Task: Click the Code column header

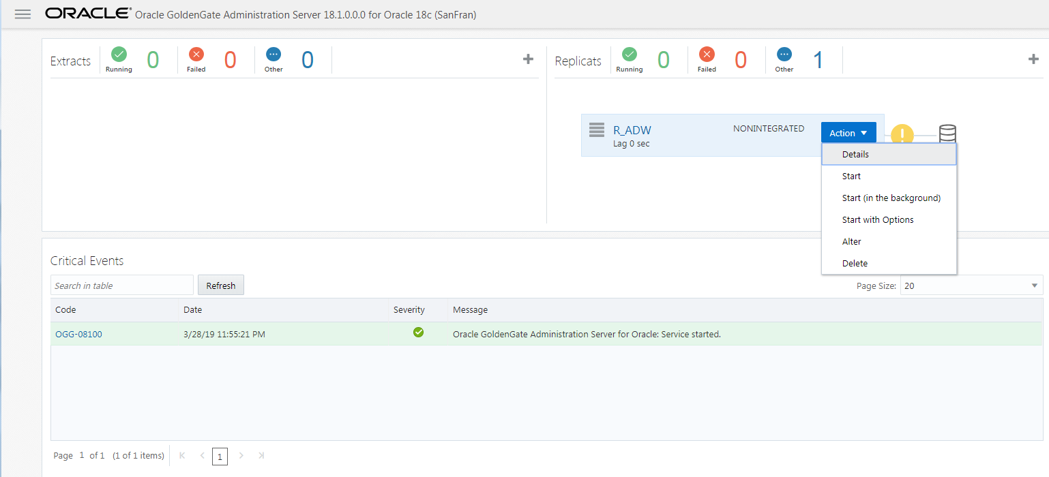Action: (115, 309)
